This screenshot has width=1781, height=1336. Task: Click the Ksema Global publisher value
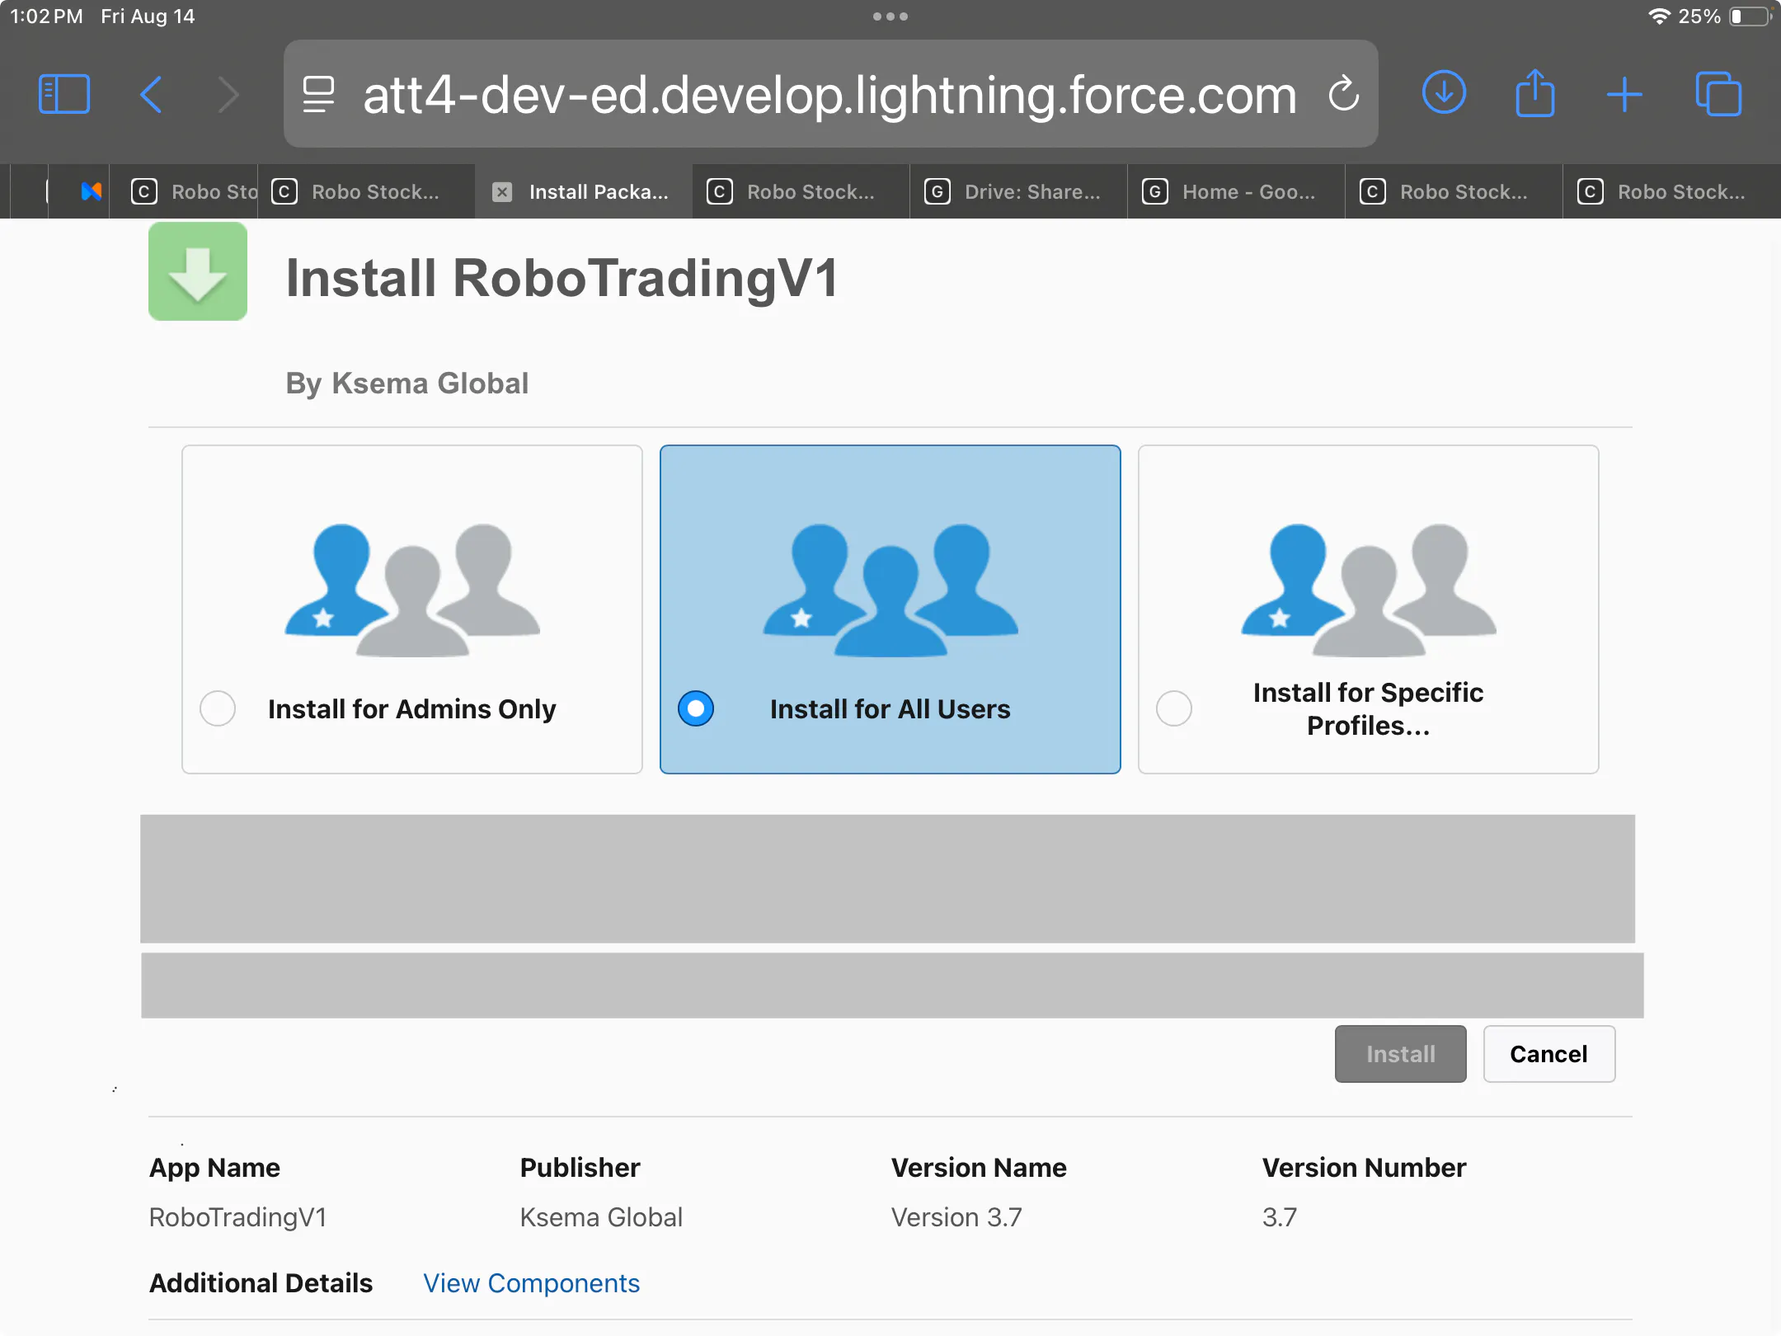click(601, 1217)
